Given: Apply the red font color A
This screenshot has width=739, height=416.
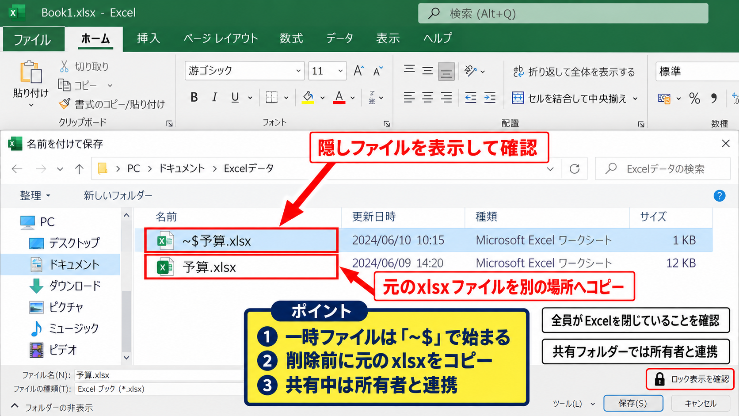Looking at the screenshot, I should click(x=339, y=97).
